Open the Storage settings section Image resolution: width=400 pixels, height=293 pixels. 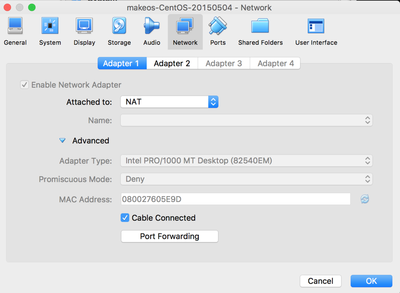[119, 32]
